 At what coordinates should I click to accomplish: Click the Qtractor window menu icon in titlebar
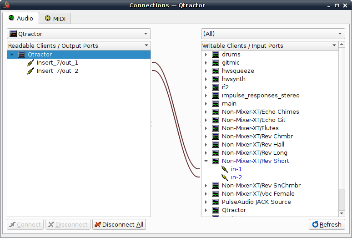pos(6,5)
